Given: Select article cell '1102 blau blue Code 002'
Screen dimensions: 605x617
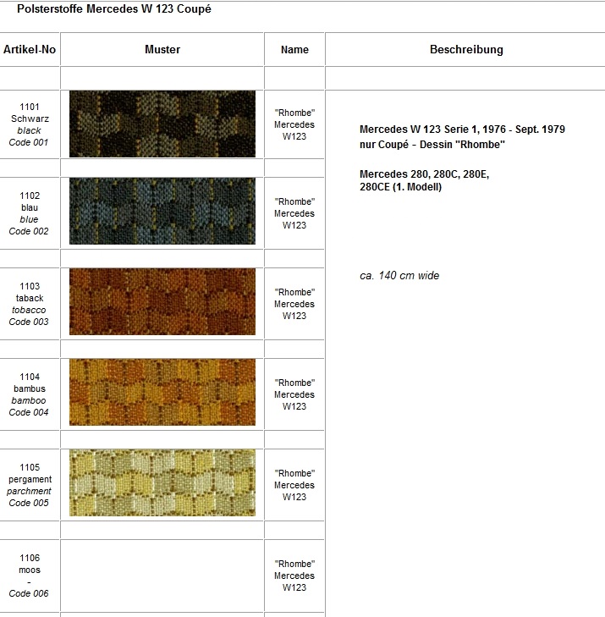Looking at the screenshot, I should [x=30, y=213].
